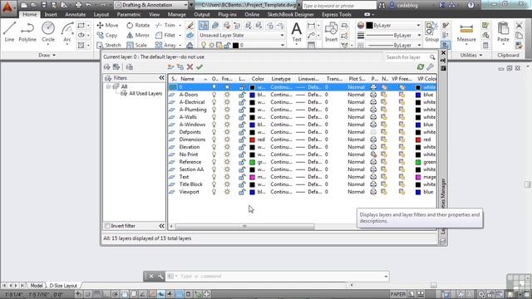Click the red Delete Layer icon
The width and height of the screenshot is (532, 299).
click(190, 66)
